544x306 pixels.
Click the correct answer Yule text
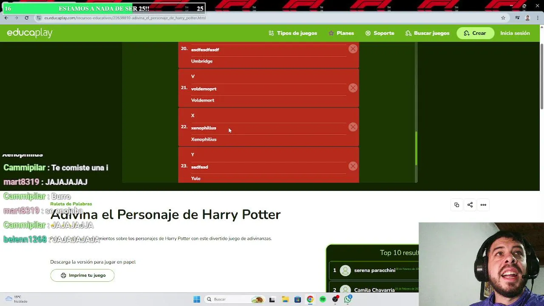[x=195, y=178]
